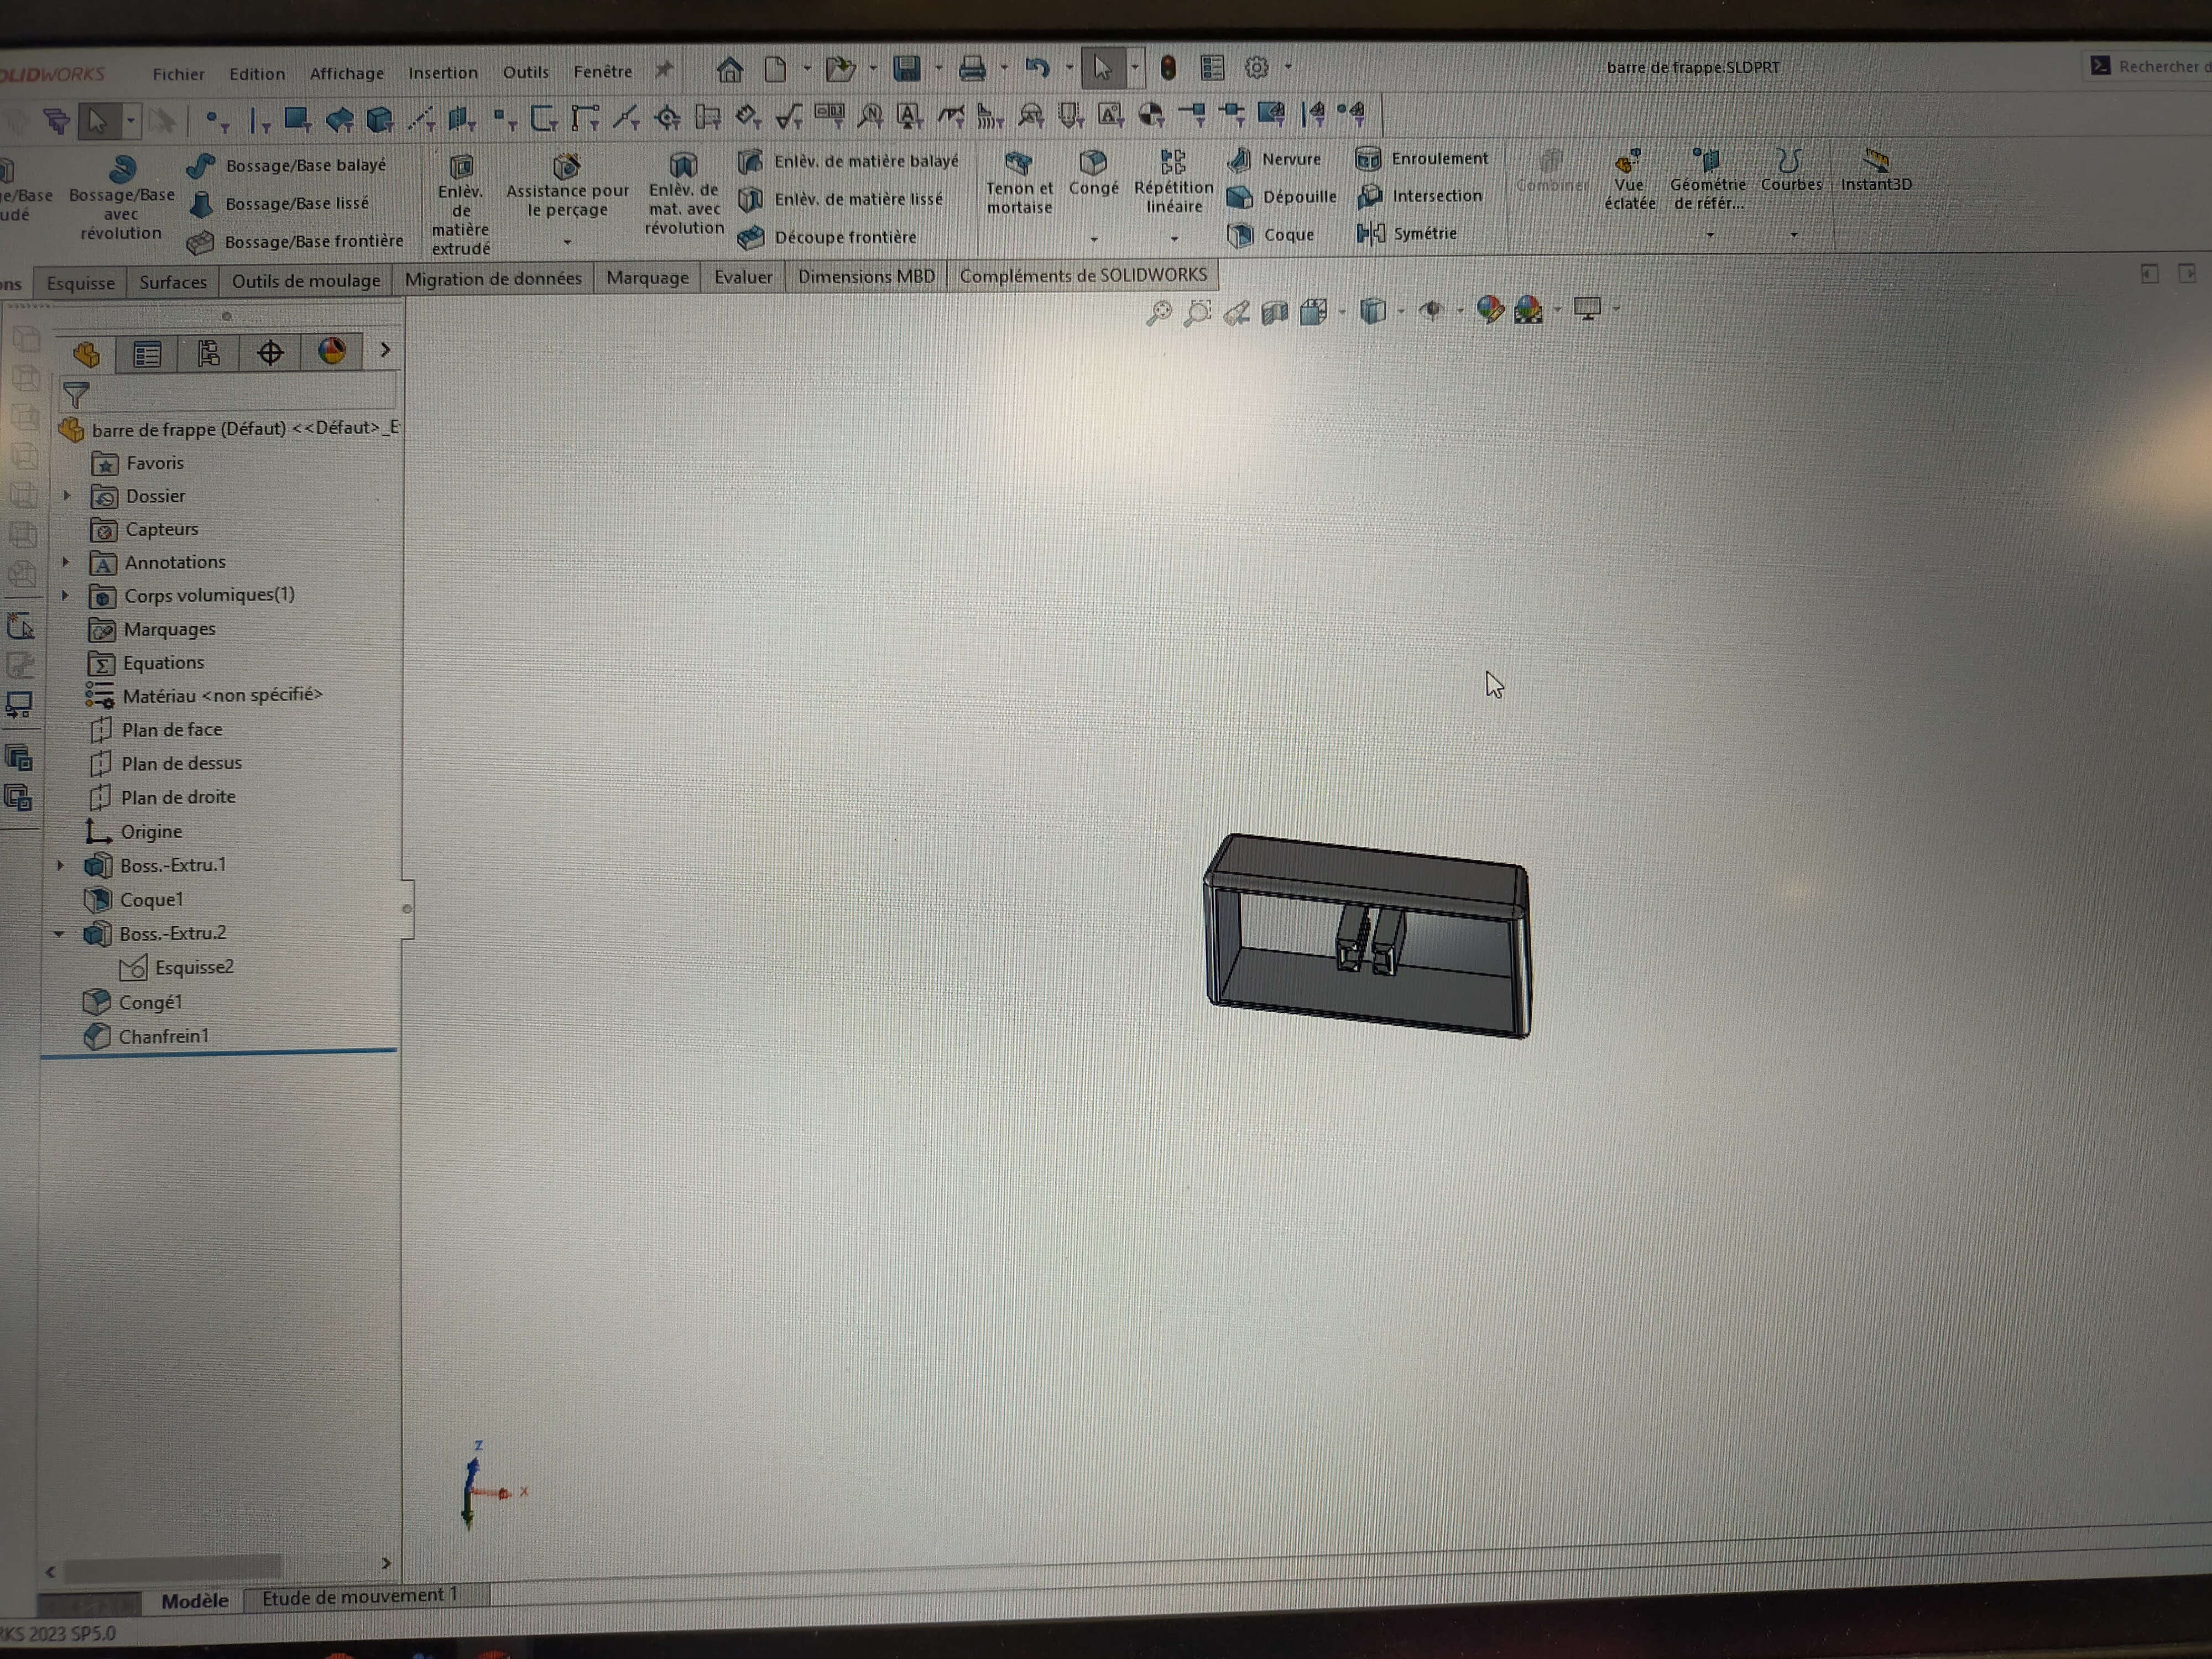The height and width of the screenshot is (1659, 2212).
Task: Collapse the Boss.-Extru.2 feature
Action: click(x=59, y=934)
